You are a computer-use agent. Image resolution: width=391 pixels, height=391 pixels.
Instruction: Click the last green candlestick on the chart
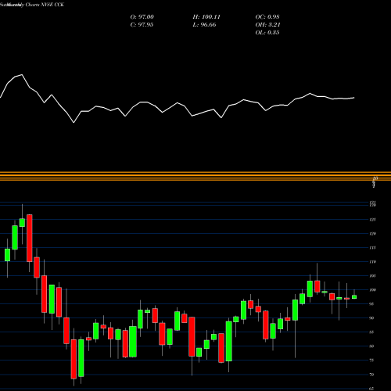click(354, 296)
